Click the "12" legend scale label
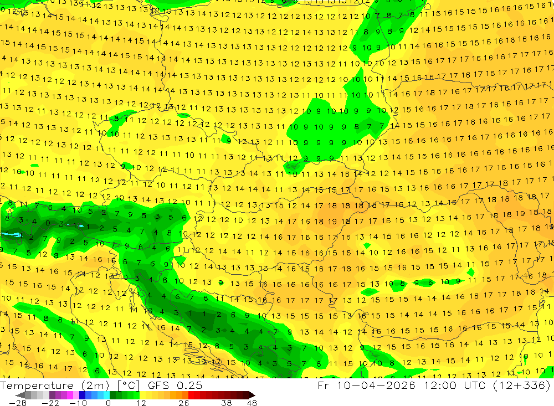Viewport: 554px width, 406px height. coord(141,403)
